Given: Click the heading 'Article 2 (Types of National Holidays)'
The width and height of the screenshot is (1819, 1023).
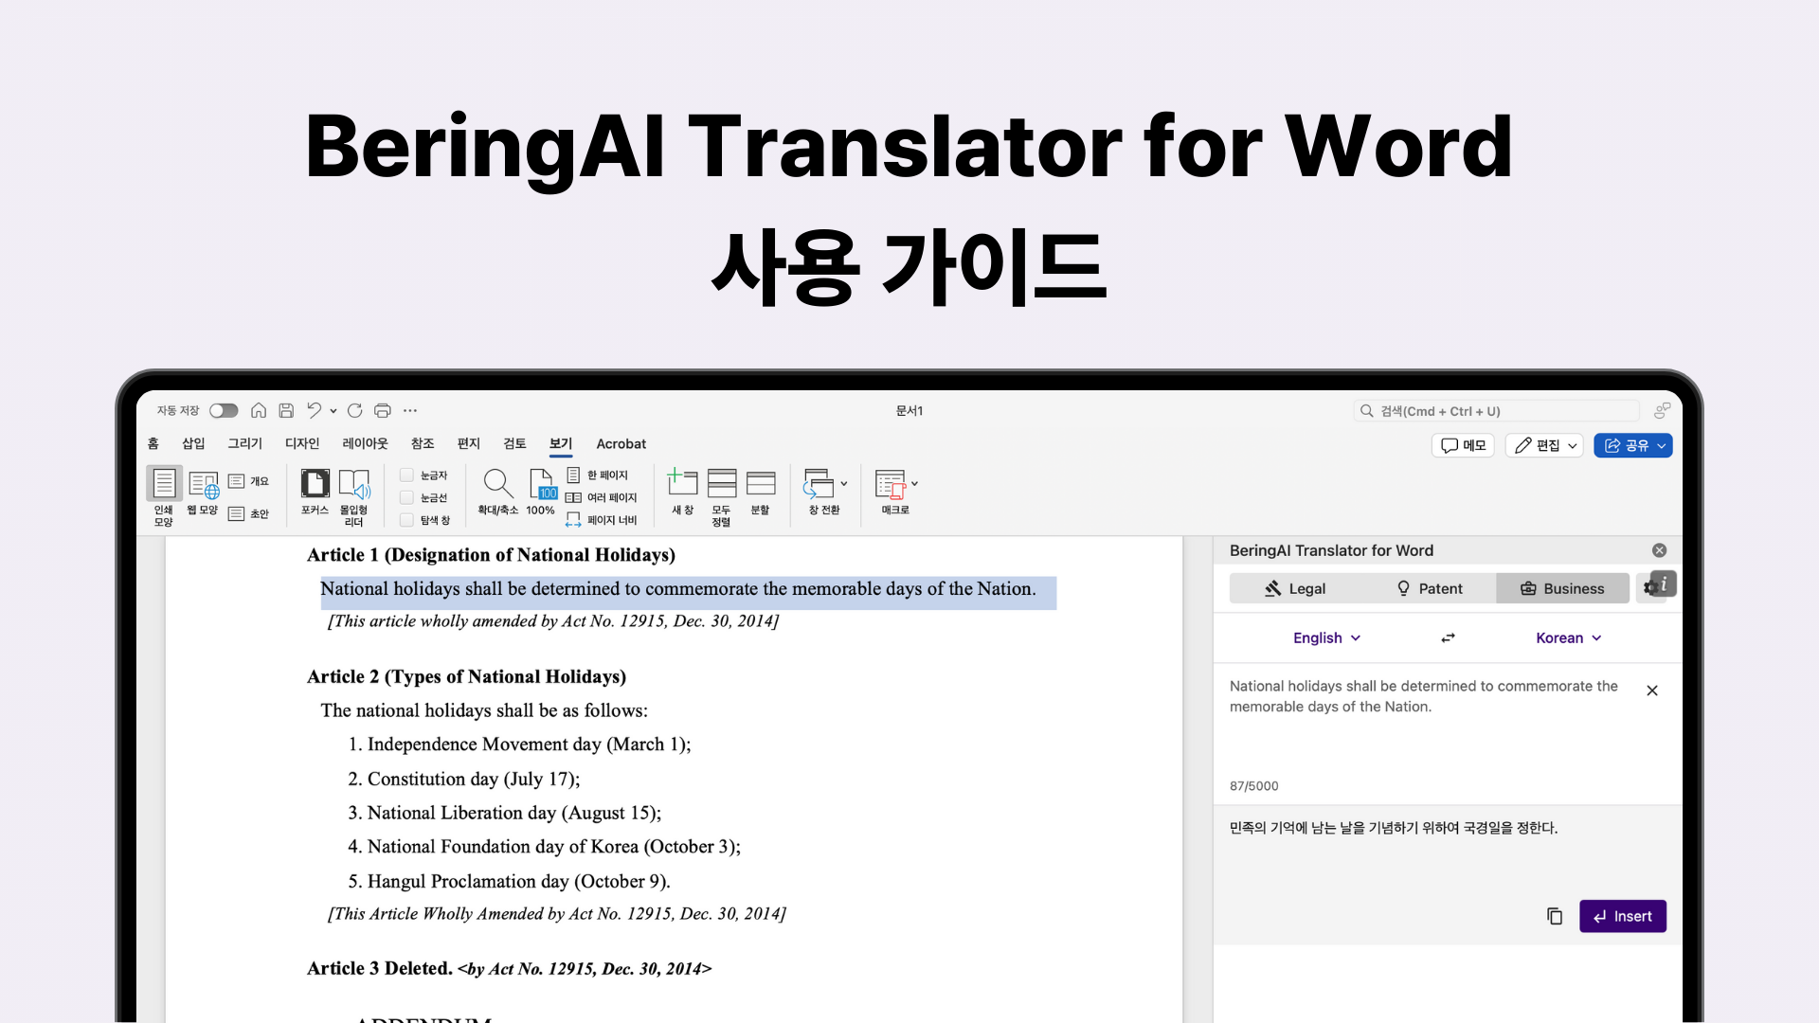Looking at the screenshot, I should click(x=466, y=676).
